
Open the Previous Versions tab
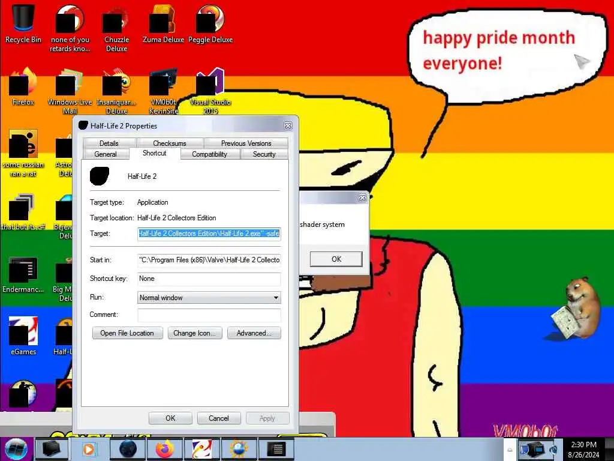click(246, 143)
